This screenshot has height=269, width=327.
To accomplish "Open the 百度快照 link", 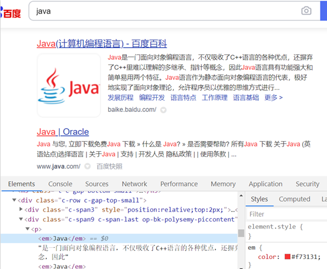I will coord(109,166).
